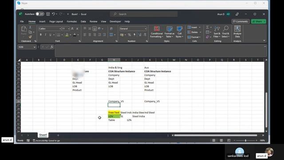Open the File menu
This screenshot has width=284, height=160.
click(x=22, y=21)
